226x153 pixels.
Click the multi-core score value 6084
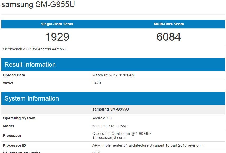click(x=169, y=37)
